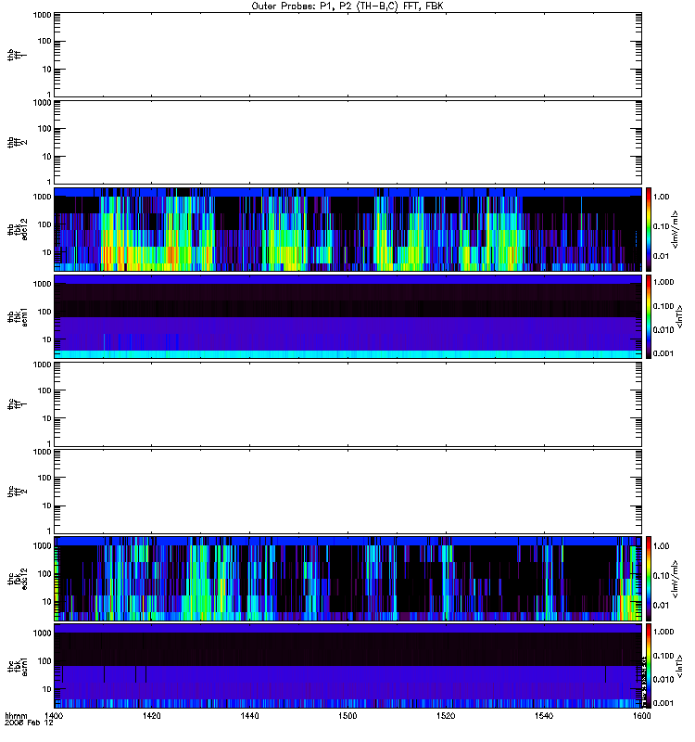Select the thc fbk scm1 spectrogram panel
Viewport: 695px width, 742px height.
(348, 666)
